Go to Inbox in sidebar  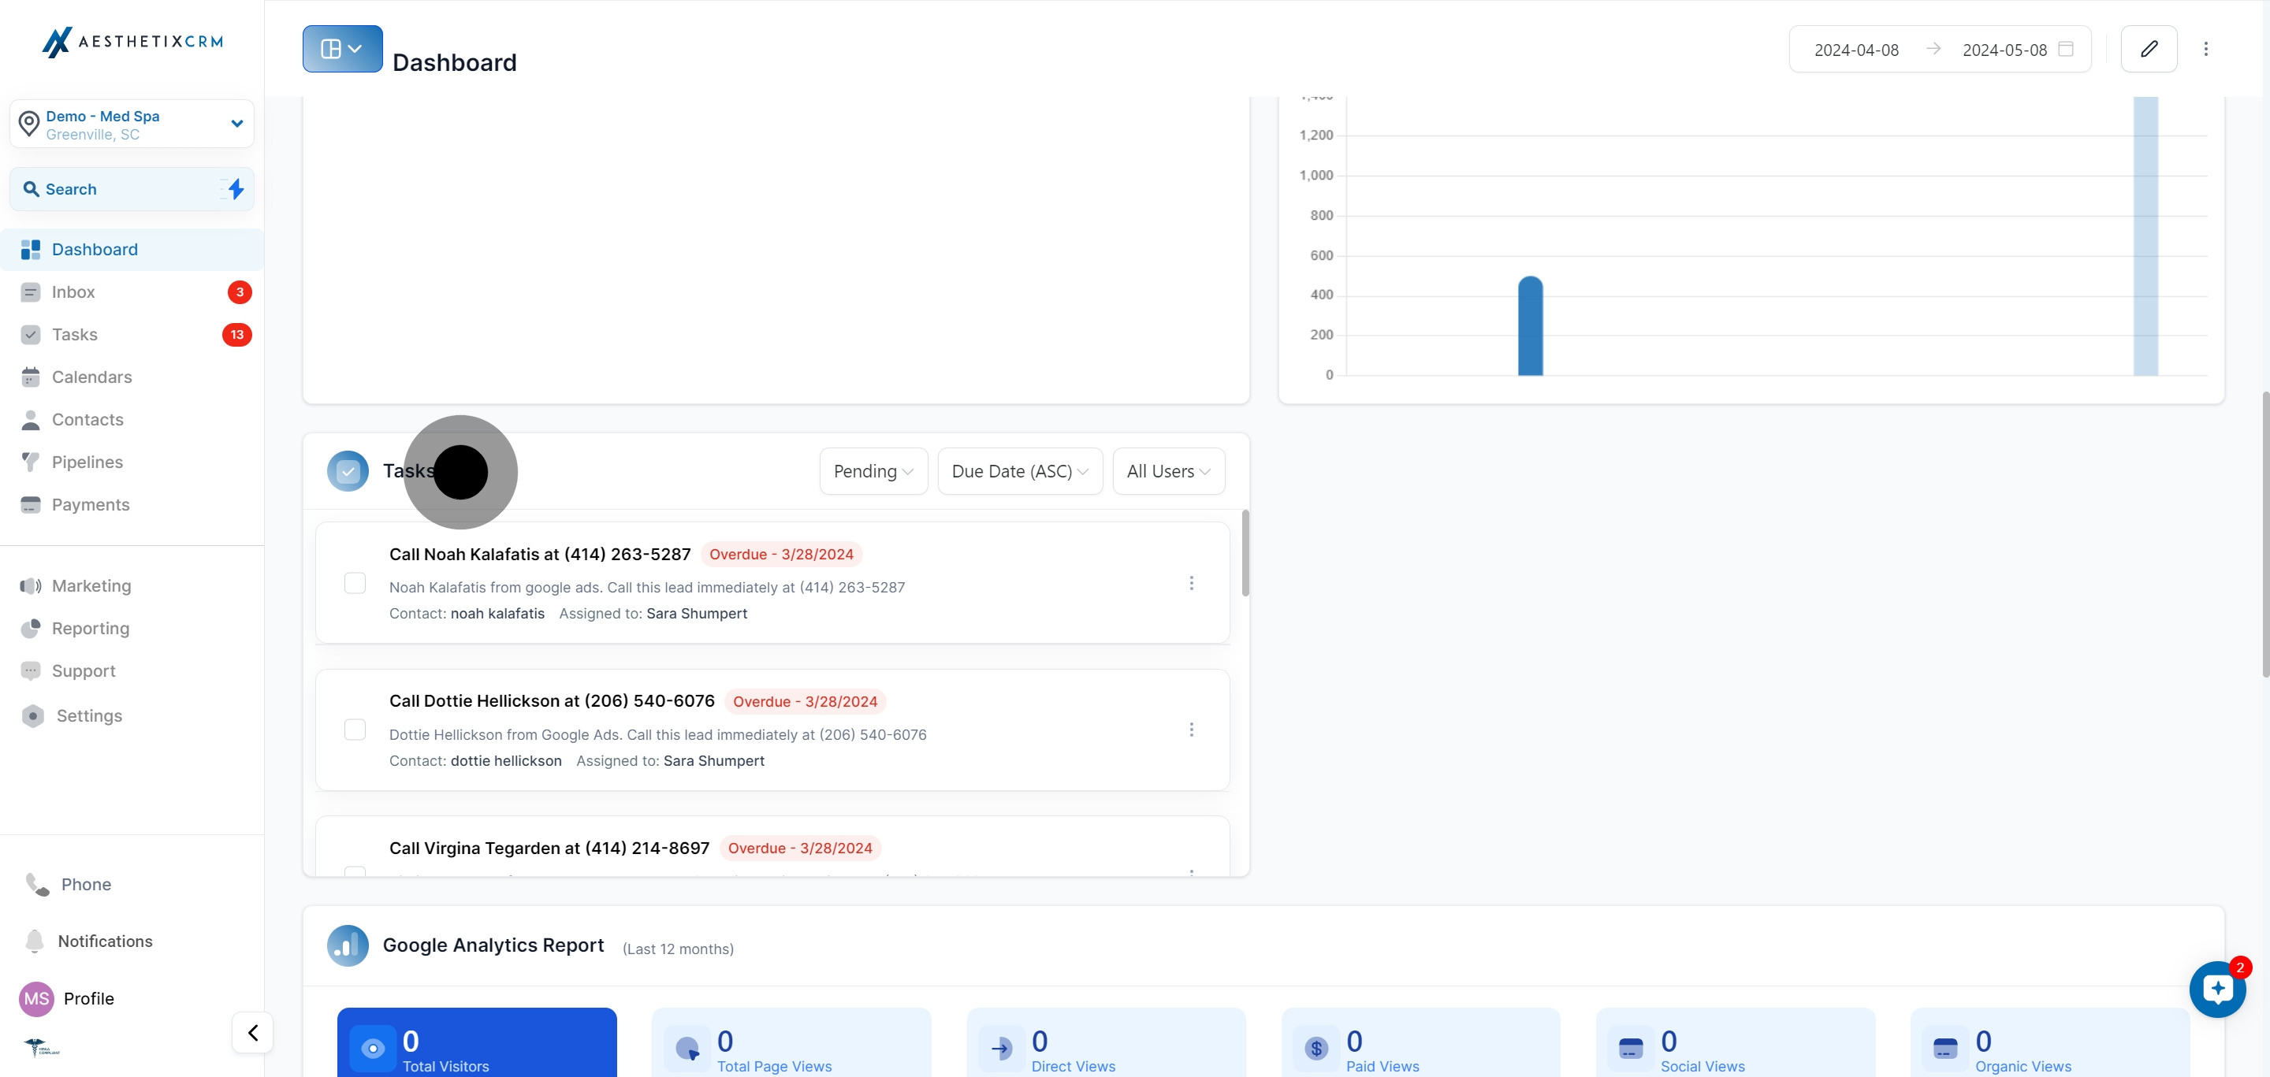point(73,292)
